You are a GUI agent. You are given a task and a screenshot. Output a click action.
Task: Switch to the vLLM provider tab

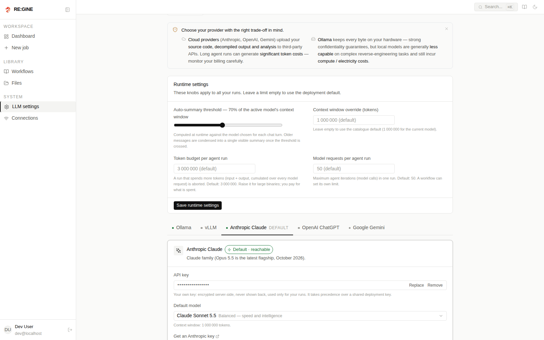208,228
